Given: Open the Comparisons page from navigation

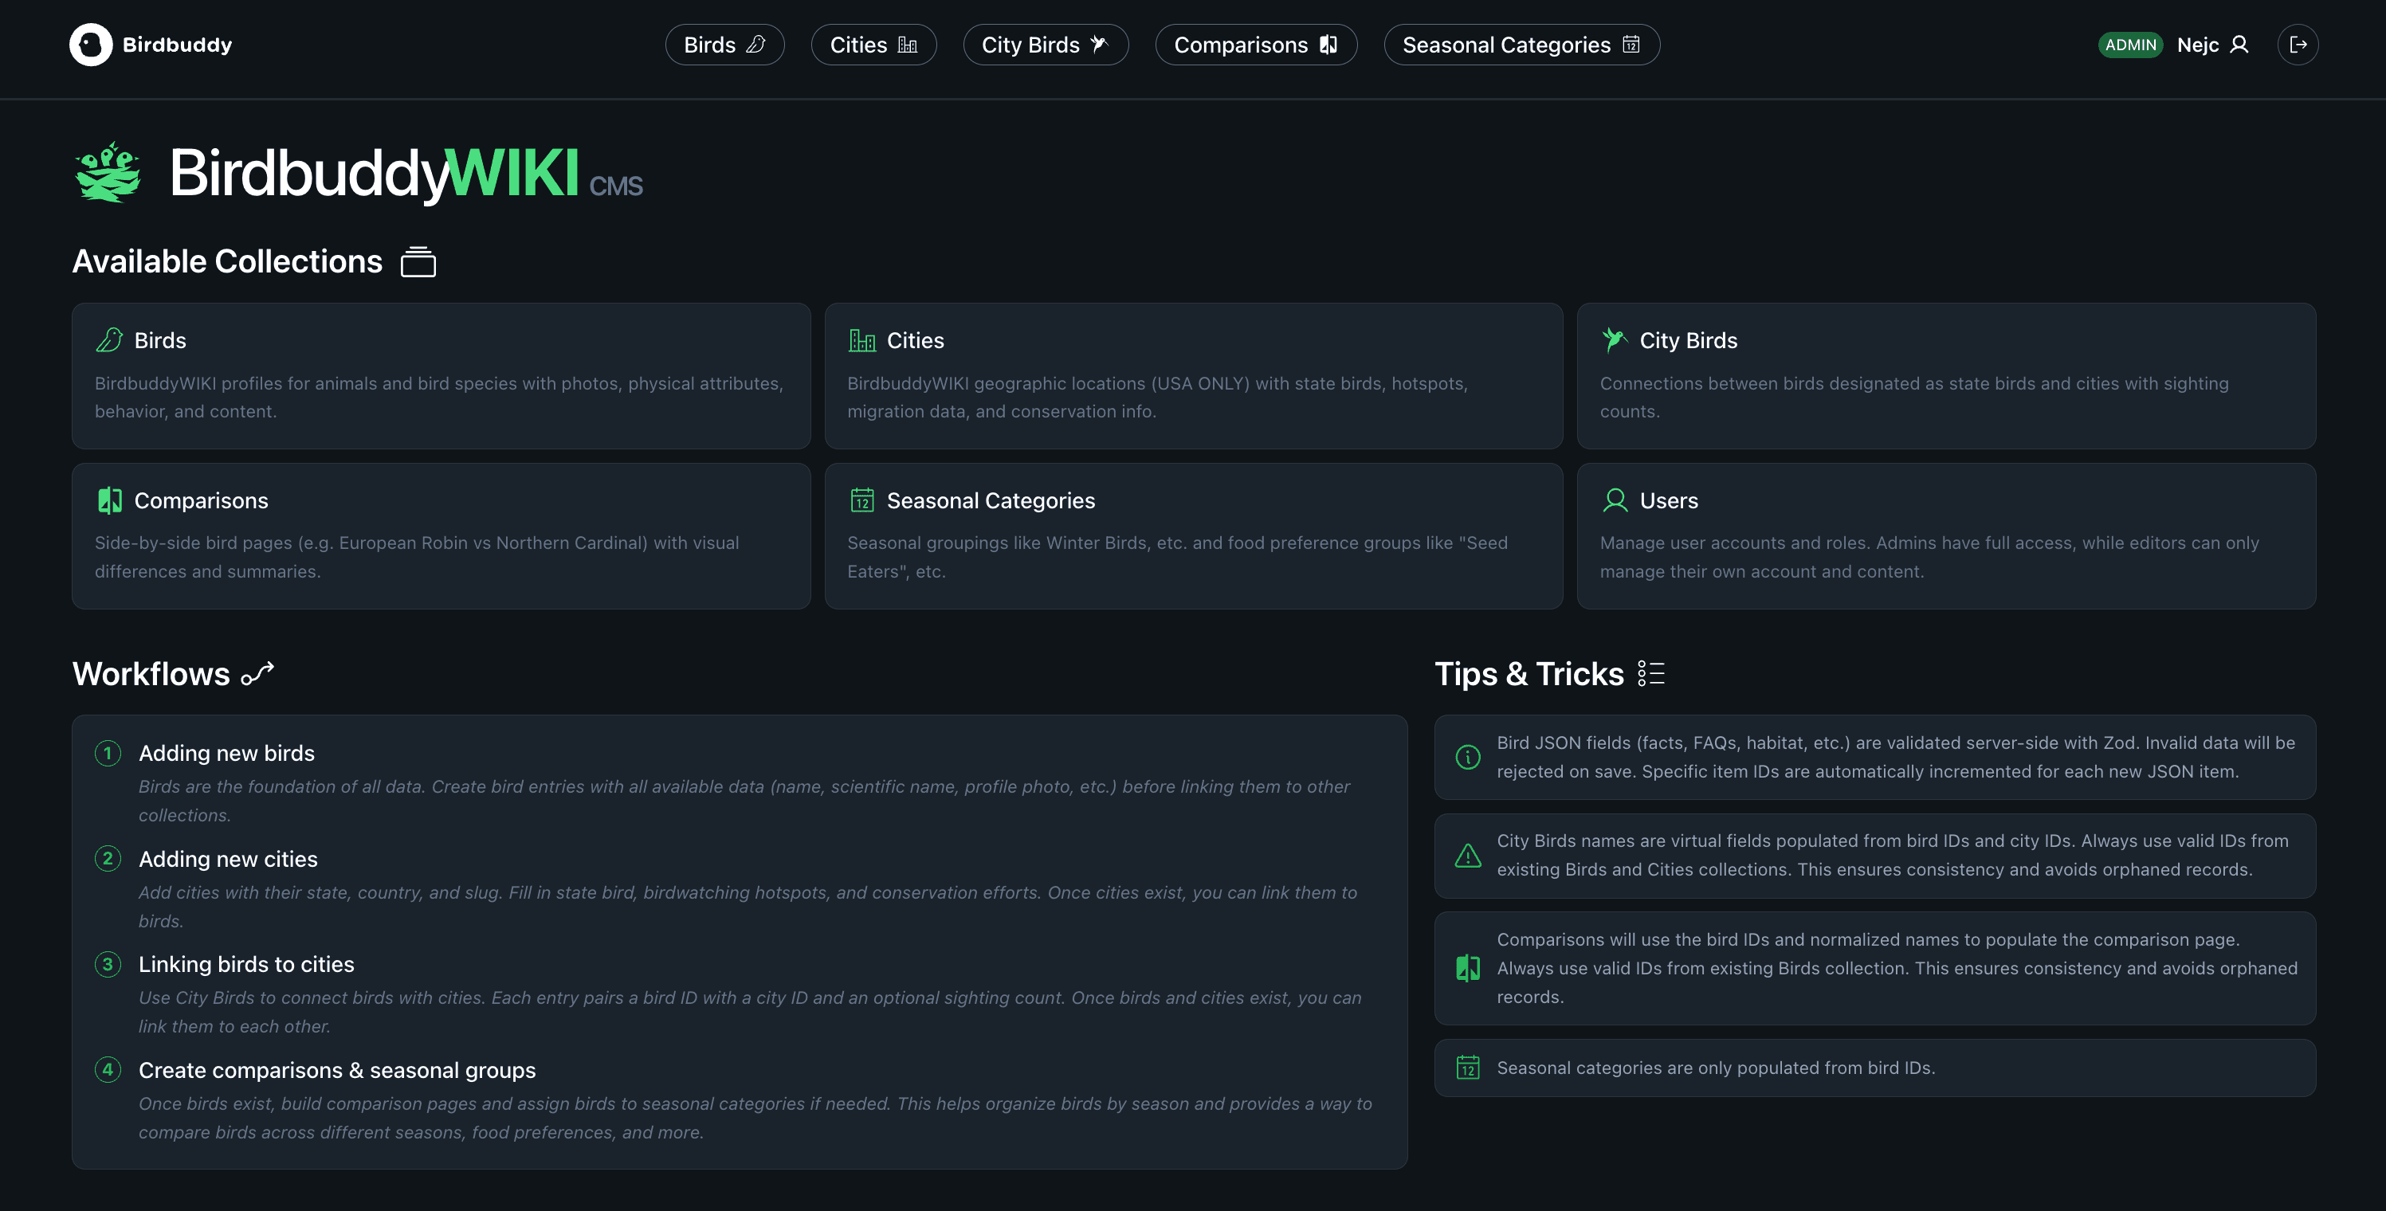Looking at the screenshot, I should (x=1256, y=44).
